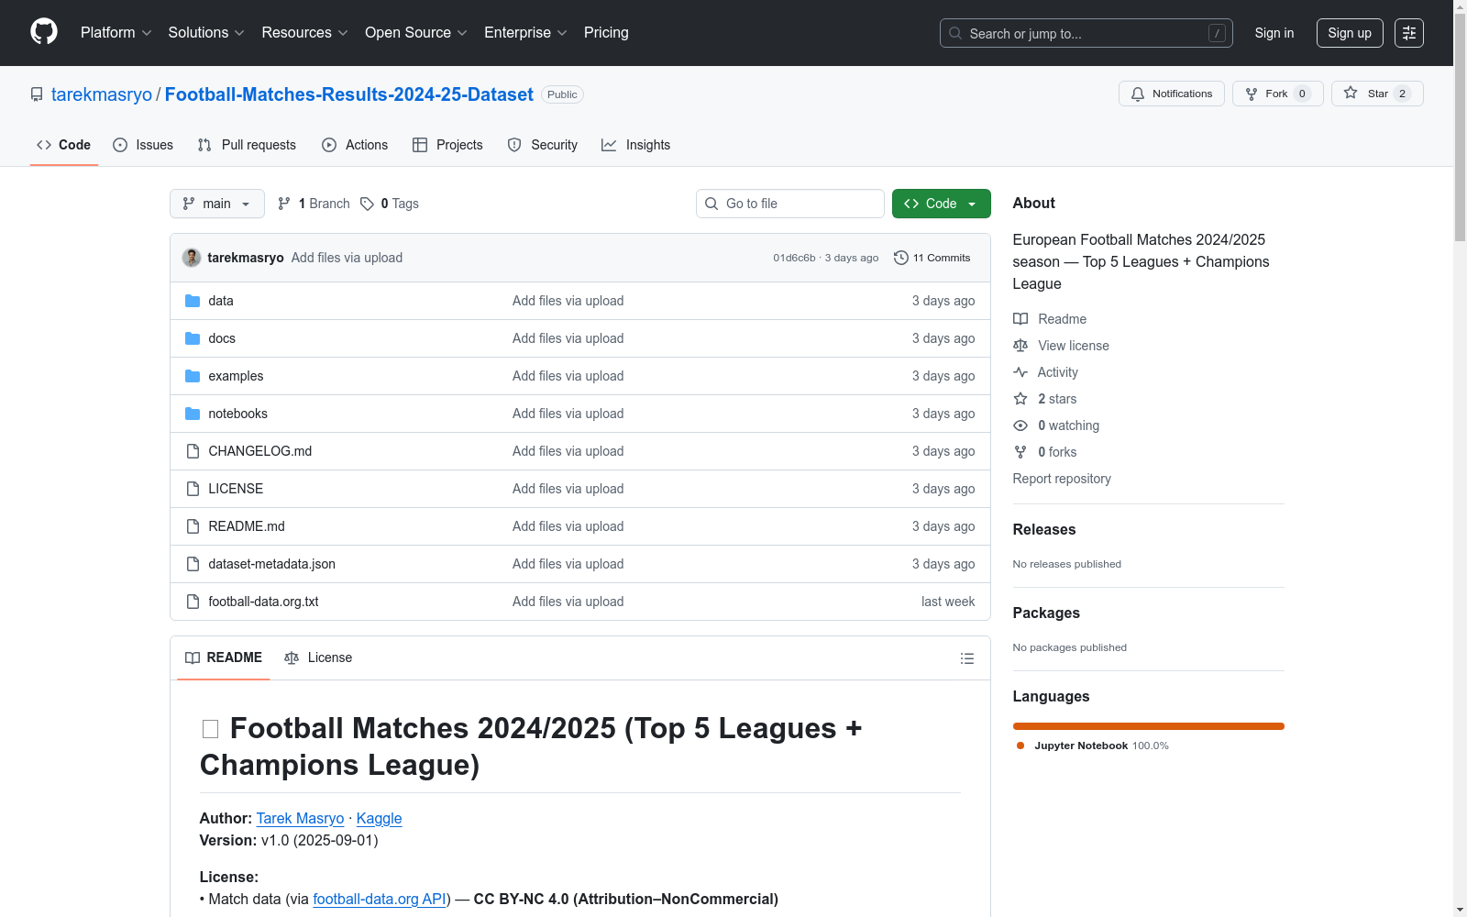Expand the Platform navigation menu
This screenshot has height=917, width=1467.
coord(116,33)
